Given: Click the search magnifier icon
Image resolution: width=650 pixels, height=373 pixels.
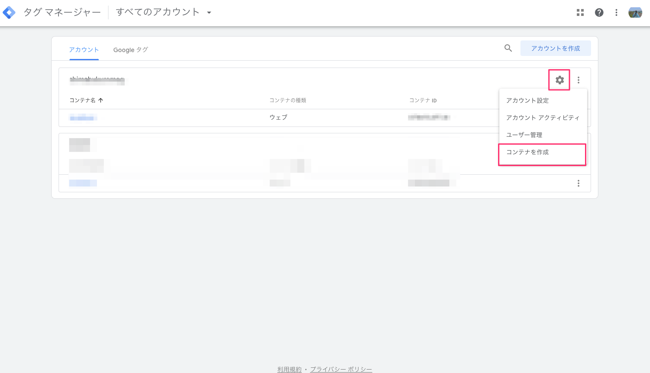Looking at the screenshot, I should tap(508, 48).
